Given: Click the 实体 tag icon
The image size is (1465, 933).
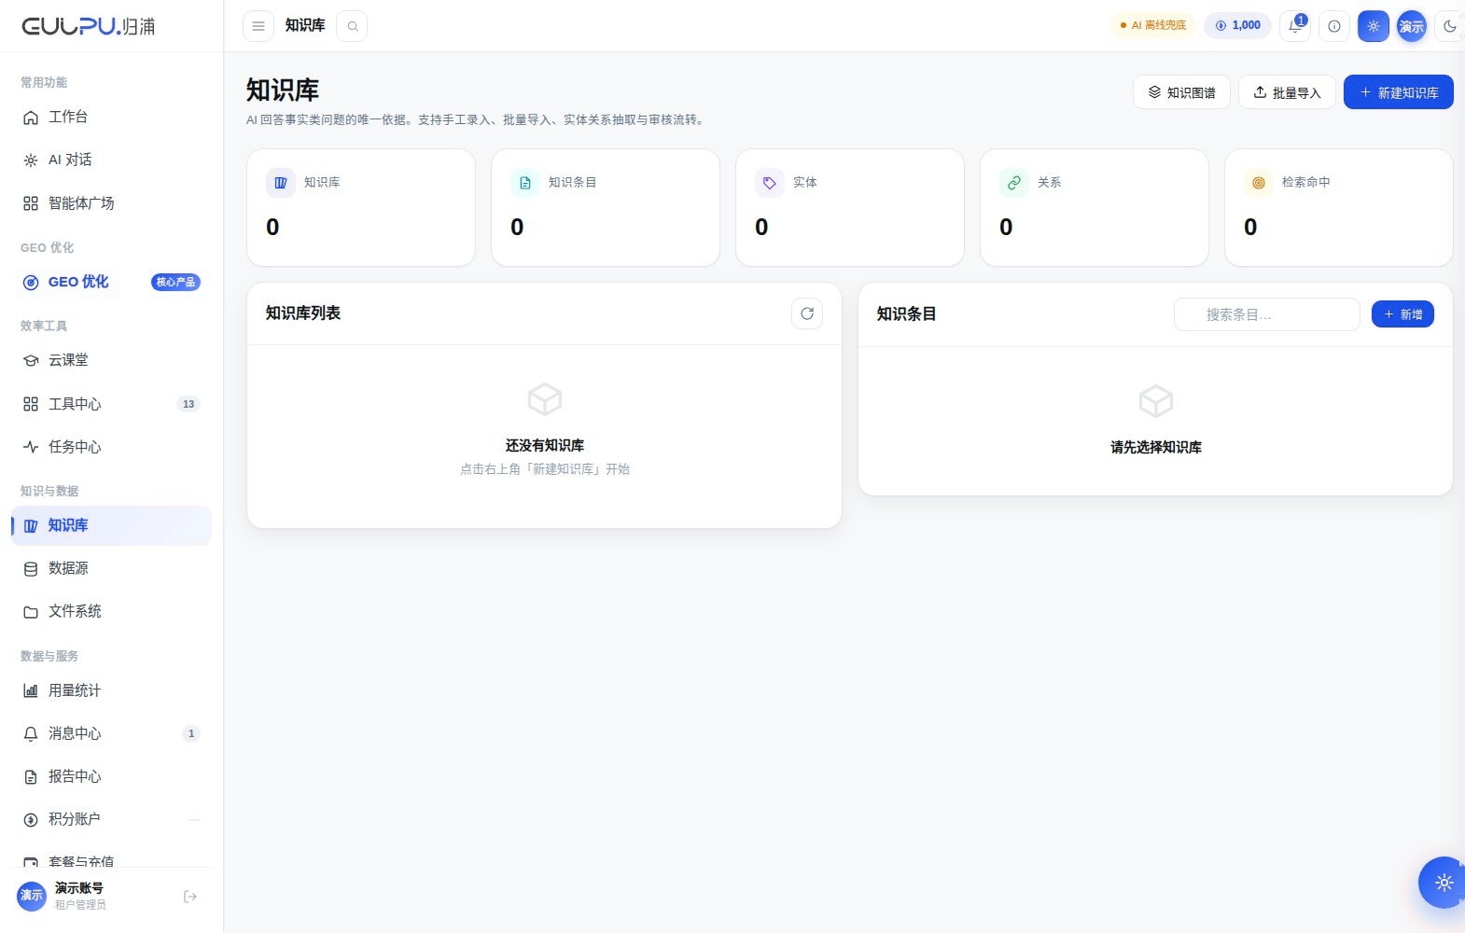Looking at the screenshot, I should 770,183.
